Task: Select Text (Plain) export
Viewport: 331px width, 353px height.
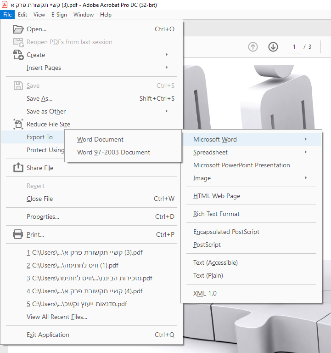Action: click(x=252, y=276)
